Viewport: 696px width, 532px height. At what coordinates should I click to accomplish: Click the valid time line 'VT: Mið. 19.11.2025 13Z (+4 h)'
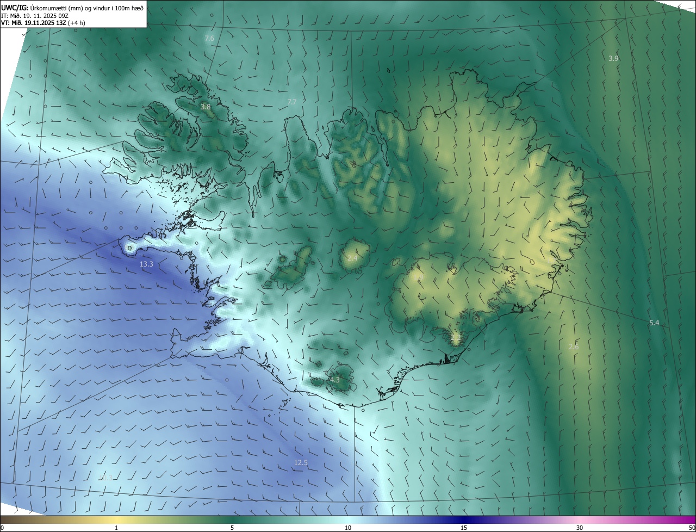pyautogui.click(x=43, y=23)
